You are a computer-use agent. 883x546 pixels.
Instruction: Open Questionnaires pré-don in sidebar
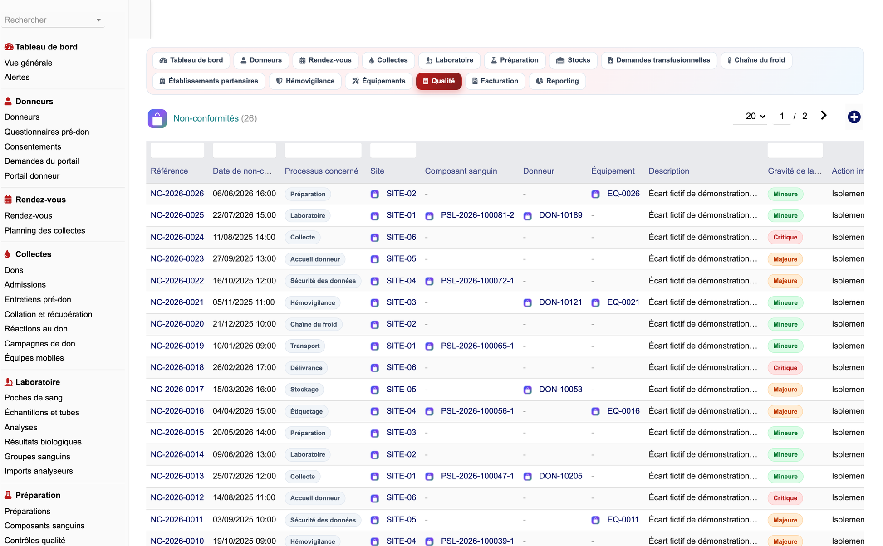pyautogui.click(x=47, y=132)
